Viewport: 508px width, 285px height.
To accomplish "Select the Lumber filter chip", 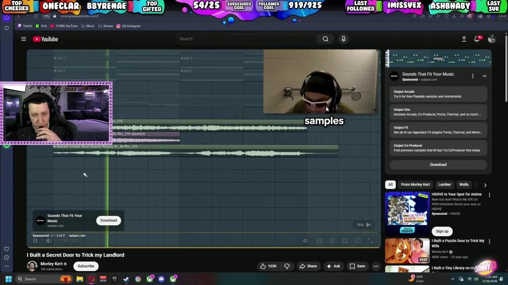I will [444, 184].
